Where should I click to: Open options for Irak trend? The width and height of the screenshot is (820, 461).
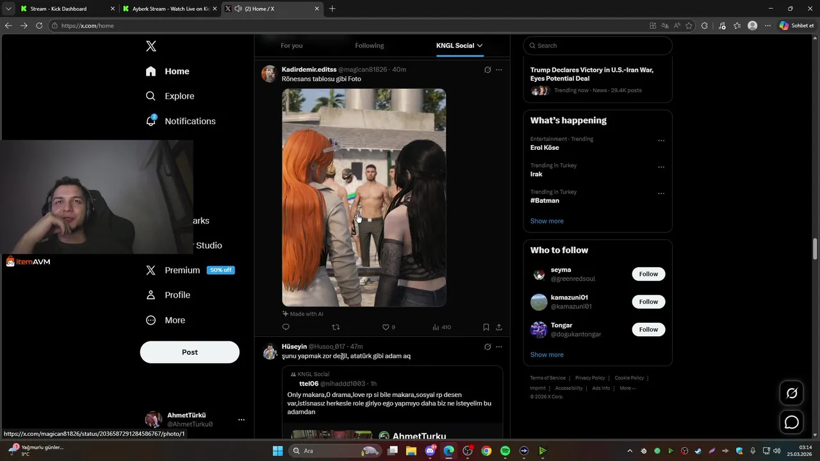[661, 167]
